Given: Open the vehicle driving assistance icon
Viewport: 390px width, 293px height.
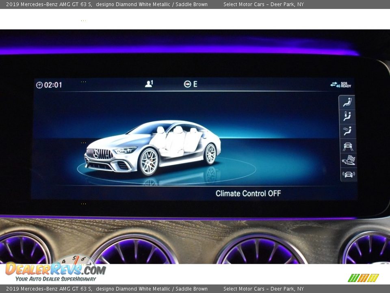Looking at the screenshot, I should 348,146.
